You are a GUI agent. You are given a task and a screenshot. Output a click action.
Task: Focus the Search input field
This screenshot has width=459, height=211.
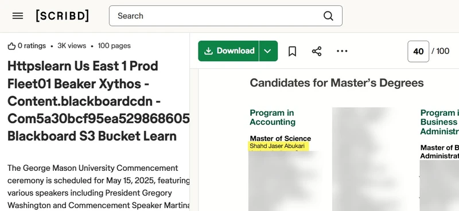(225, 16)
